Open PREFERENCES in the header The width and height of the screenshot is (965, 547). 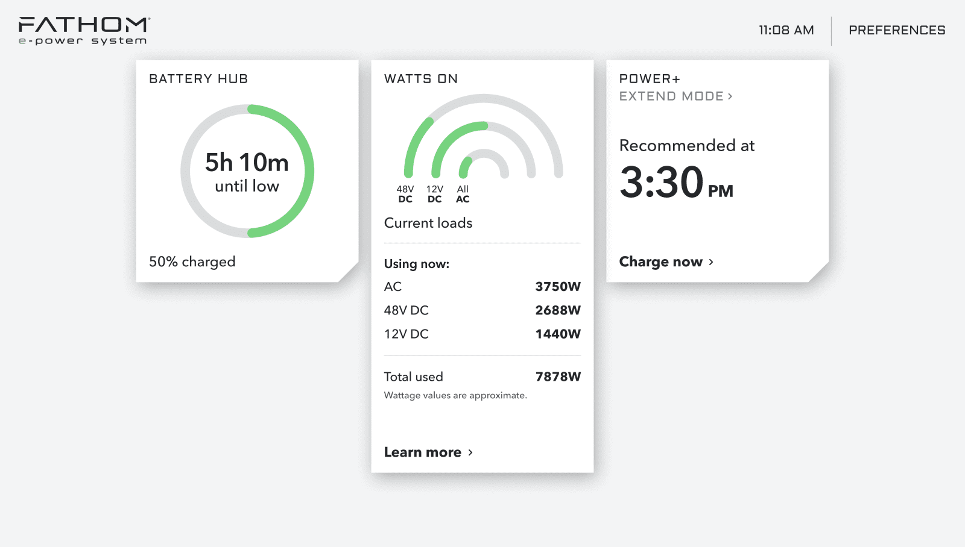897,30
